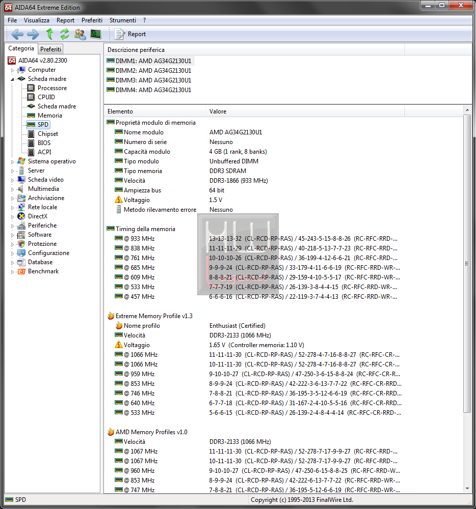Viewport: 476px width, 509px height.
Task: Click the Voltaggio warning icon at 1.5 V
Action: click(x=119, y=200)
